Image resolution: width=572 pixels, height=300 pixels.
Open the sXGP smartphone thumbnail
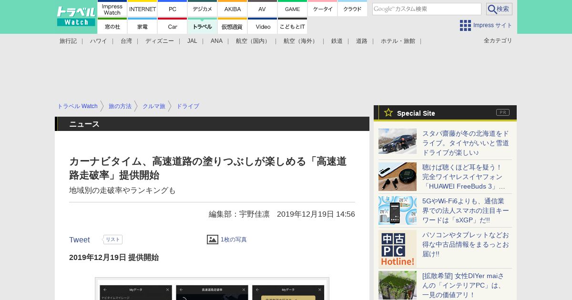(x=398, y=210)
